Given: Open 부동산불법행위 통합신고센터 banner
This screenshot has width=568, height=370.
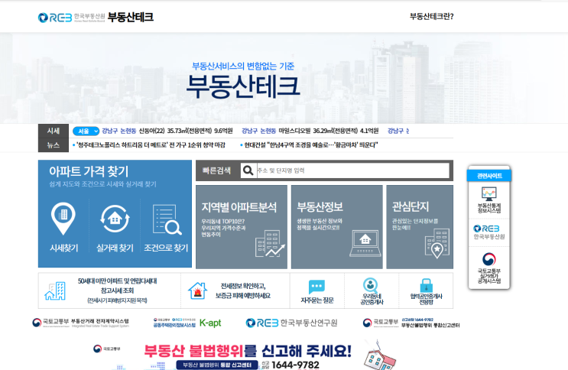Looking at the screenshot, I should pos(411,323).
